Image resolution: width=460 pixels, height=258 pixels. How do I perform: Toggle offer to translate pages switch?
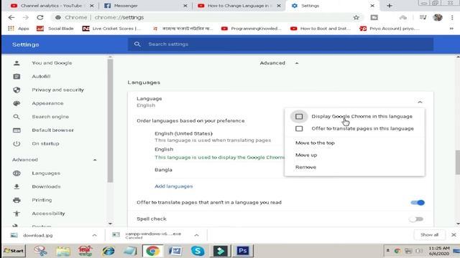[418, 202]
